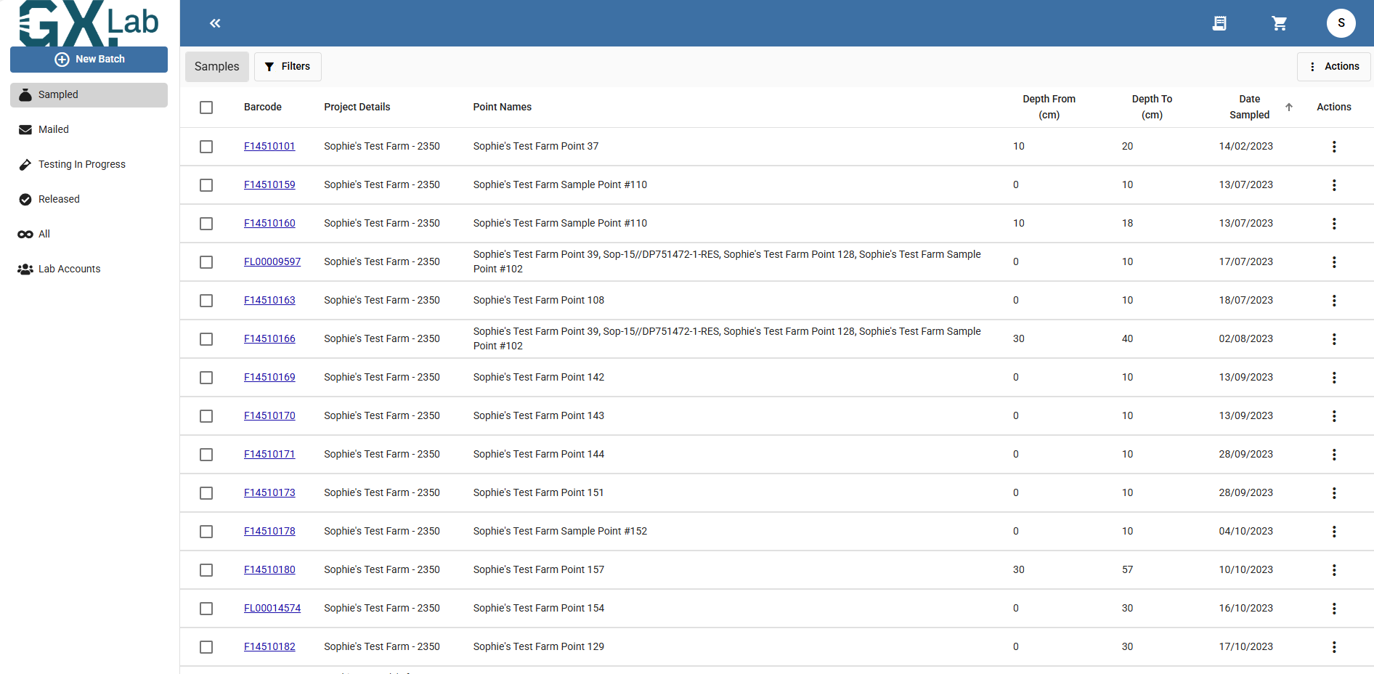Open Testing In Progress section
This screenshot has width=1374, height=674.
click(81, 164)
